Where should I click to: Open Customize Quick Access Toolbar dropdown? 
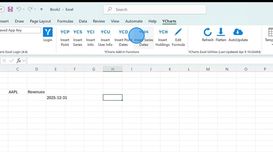pyautogui.click(x=42, y=9)
